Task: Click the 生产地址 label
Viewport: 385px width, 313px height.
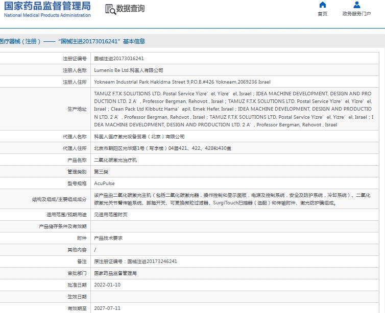Action: [x=77, y=109]
